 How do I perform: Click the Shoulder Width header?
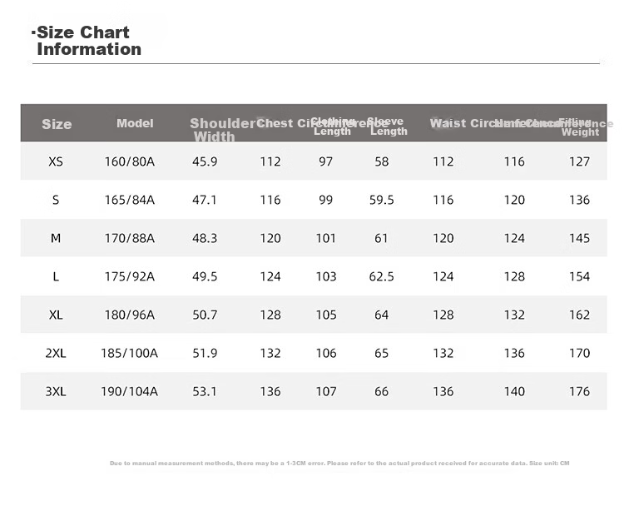click(221, 130)
